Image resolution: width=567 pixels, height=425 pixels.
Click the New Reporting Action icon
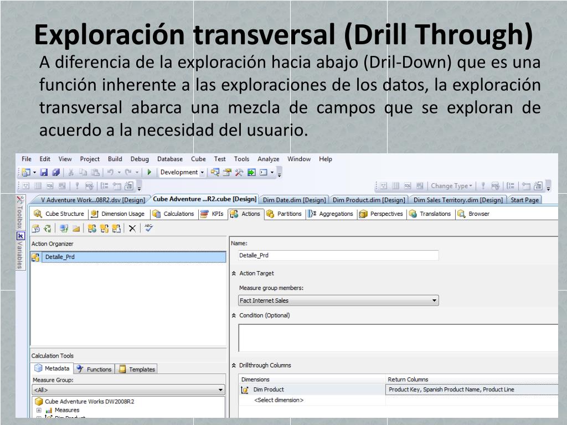click(116, 229)
